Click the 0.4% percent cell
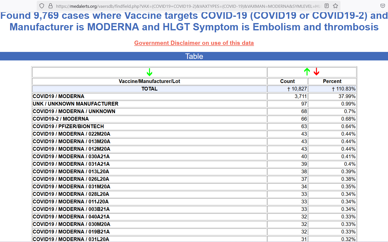Screen dimensions: 388x242 pos(332,164)
